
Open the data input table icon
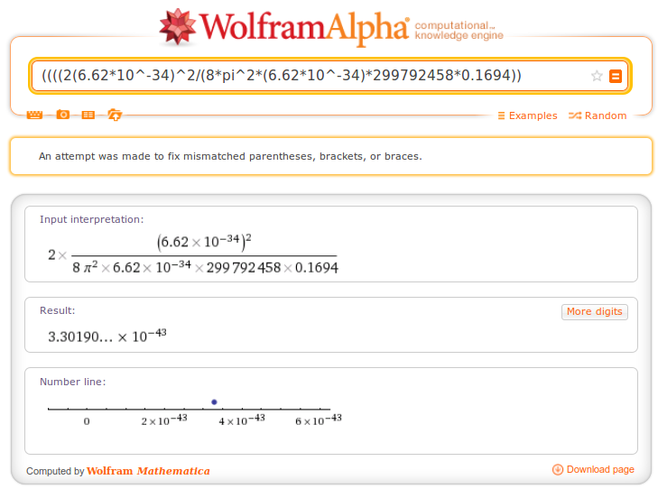pyautogui.click(x=88, y=115)
